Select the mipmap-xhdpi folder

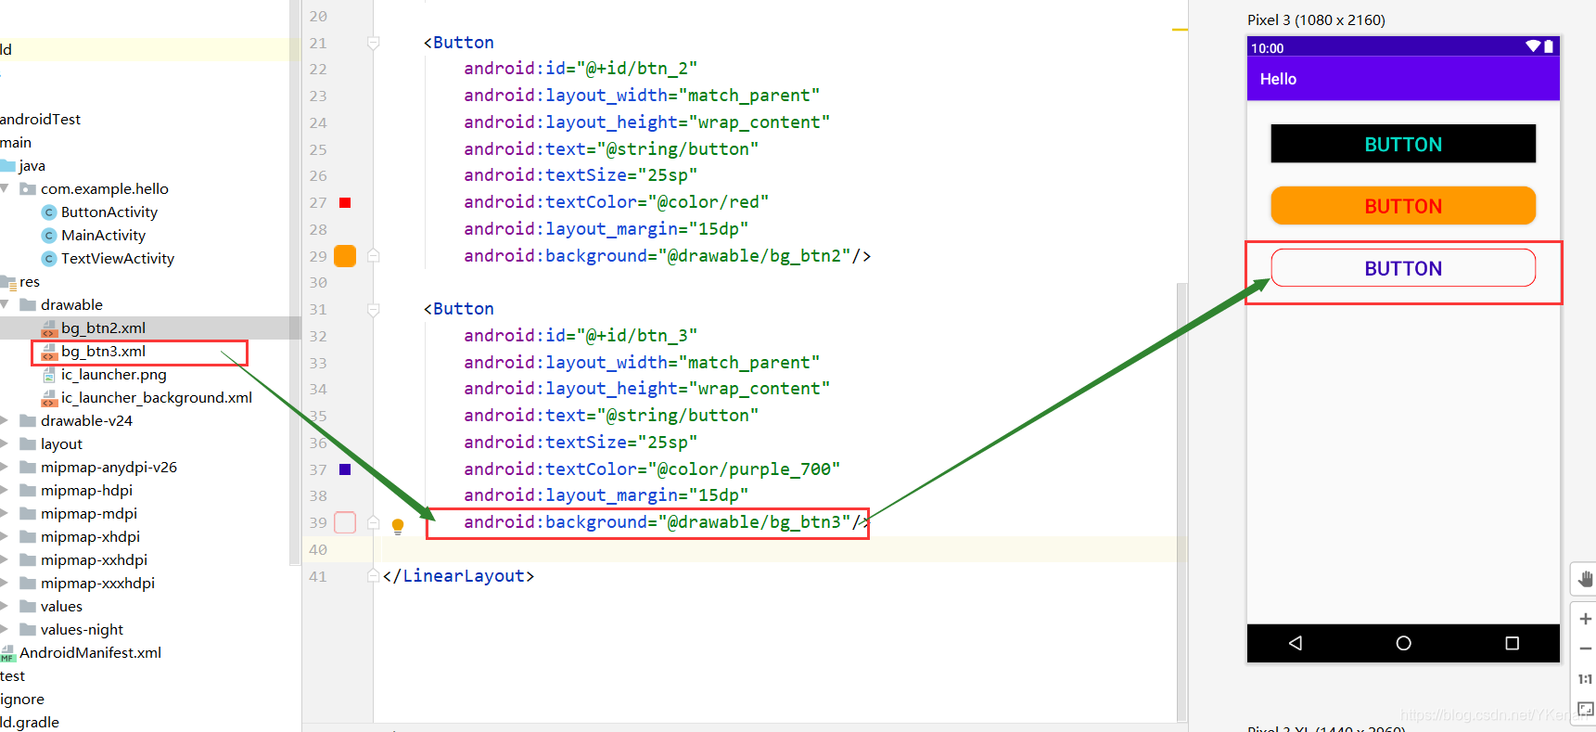(90, 537)
